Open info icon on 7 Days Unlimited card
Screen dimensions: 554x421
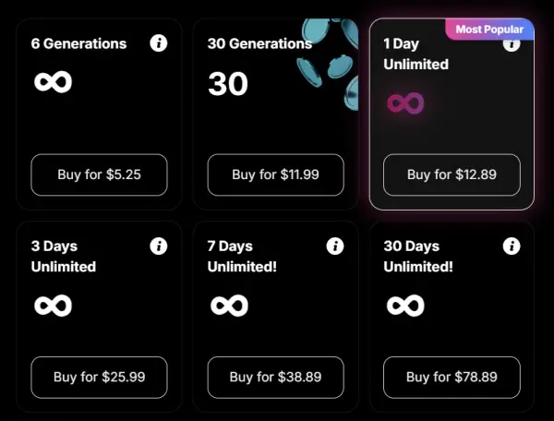[x=335, y=246]
